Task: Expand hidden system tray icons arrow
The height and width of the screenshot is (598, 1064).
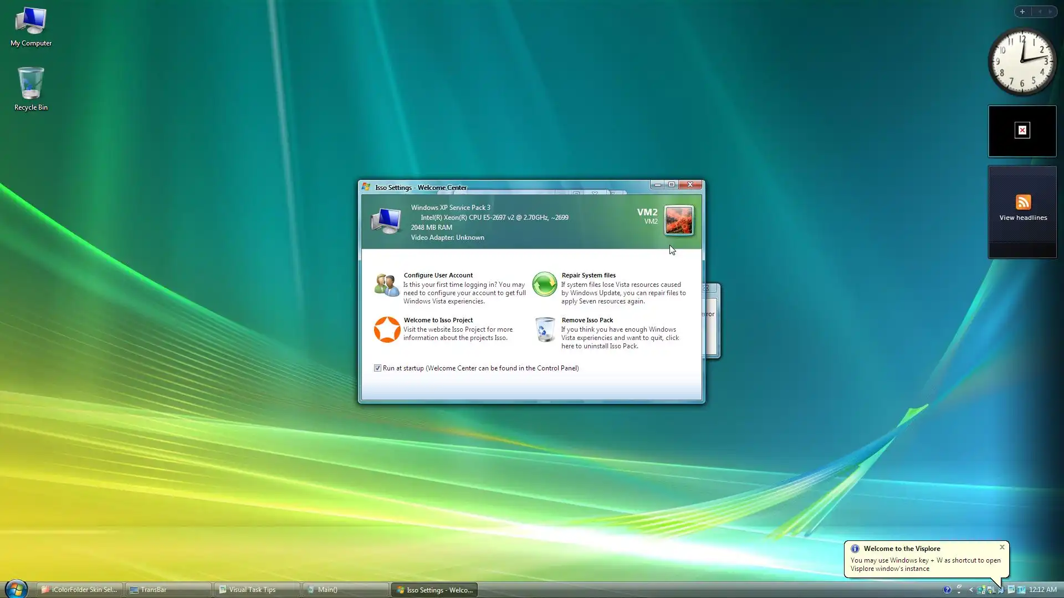Action: (971, 590)
